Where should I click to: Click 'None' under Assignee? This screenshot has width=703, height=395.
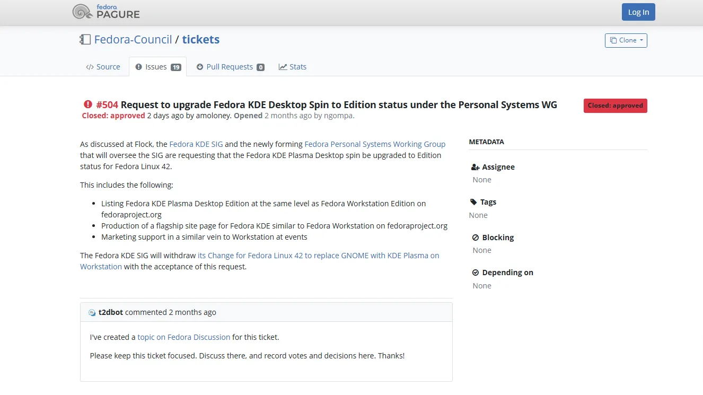482,180
